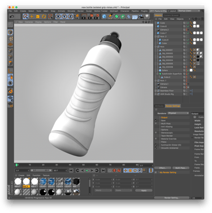Expand the Nulo.2 group
This screenshot has width=212, height=213.
pos(156,37)
